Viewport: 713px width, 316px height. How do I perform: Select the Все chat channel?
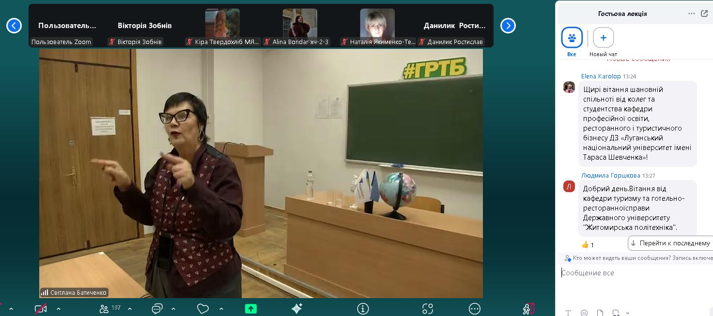pyautogui.click(x=572, y=38)
